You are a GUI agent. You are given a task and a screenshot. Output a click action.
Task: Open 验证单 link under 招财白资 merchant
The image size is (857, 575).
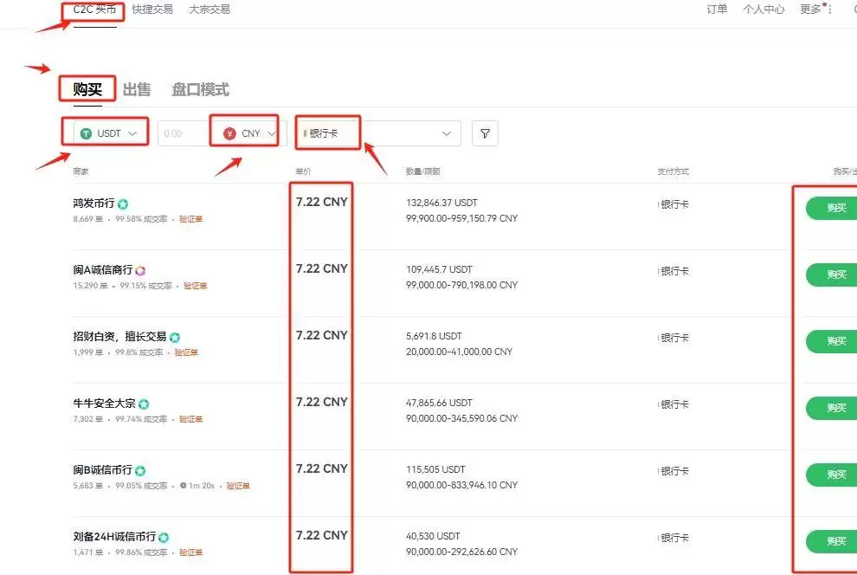pyautogui.click(x=186, y=352)
